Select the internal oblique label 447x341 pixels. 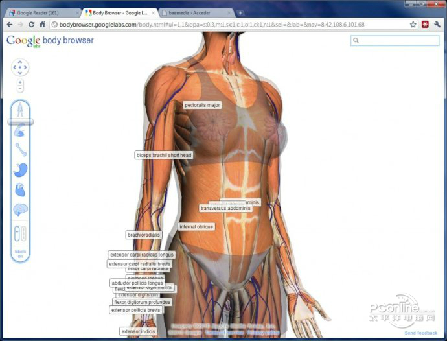[x=196, y=226]
